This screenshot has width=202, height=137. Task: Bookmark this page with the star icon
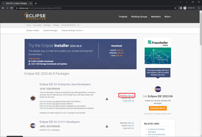point(175,8)
